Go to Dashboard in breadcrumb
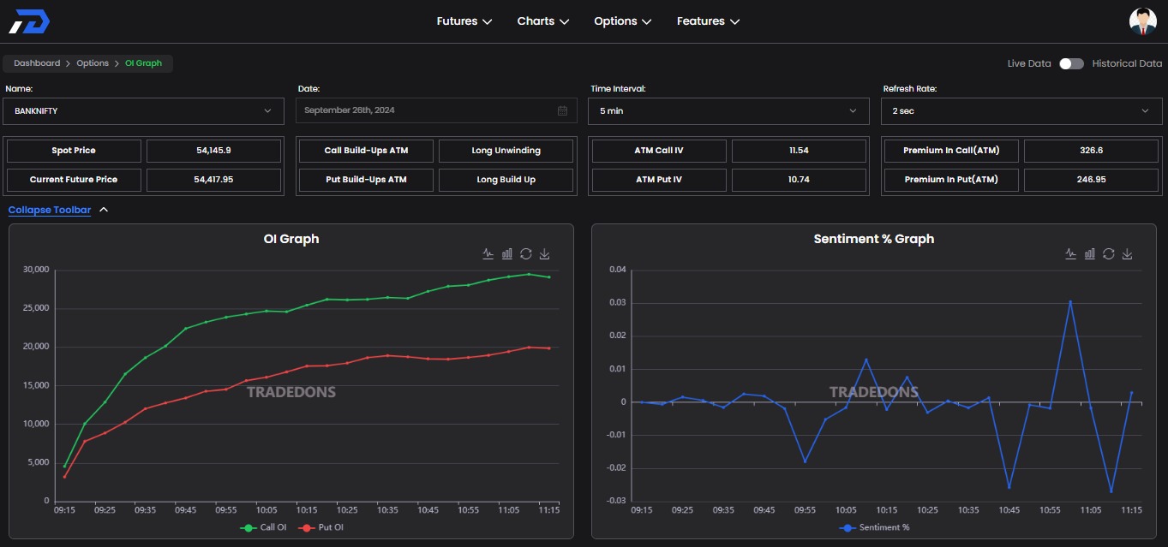 point(37,63)
